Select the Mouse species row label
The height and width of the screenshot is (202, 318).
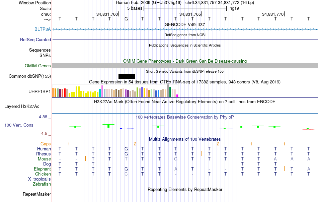[44, 159]
